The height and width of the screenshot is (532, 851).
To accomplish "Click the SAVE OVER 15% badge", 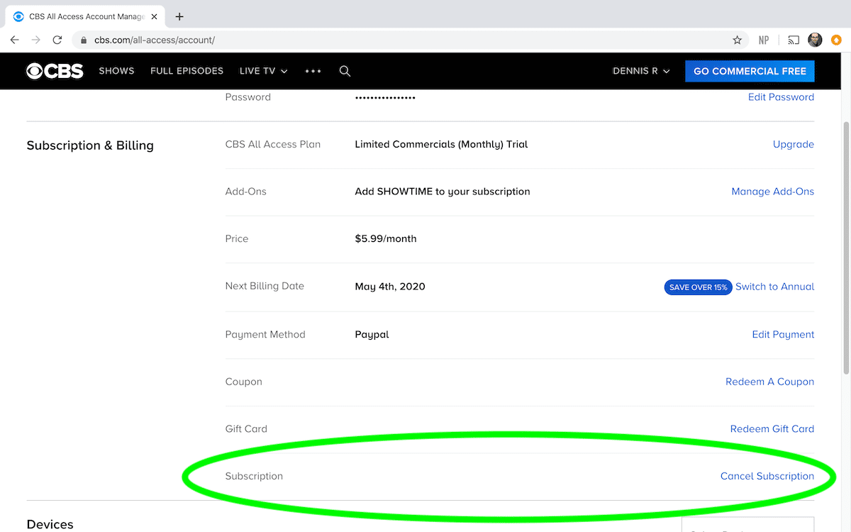I will 698,287.
